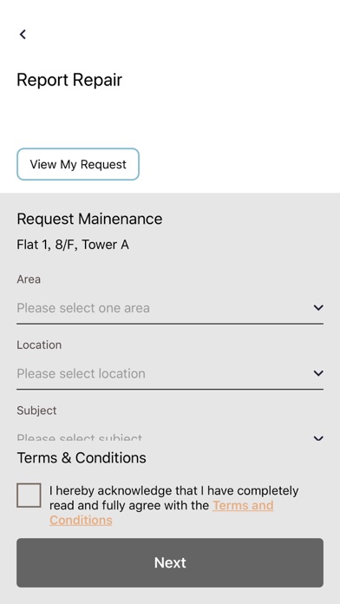Click the Subject field label
This screenshot has height=604, width=340.
tap(36, 410)
